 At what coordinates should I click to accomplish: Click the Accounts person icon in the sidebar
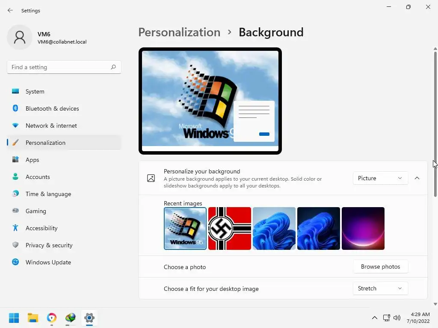click(x=15, y=176)
